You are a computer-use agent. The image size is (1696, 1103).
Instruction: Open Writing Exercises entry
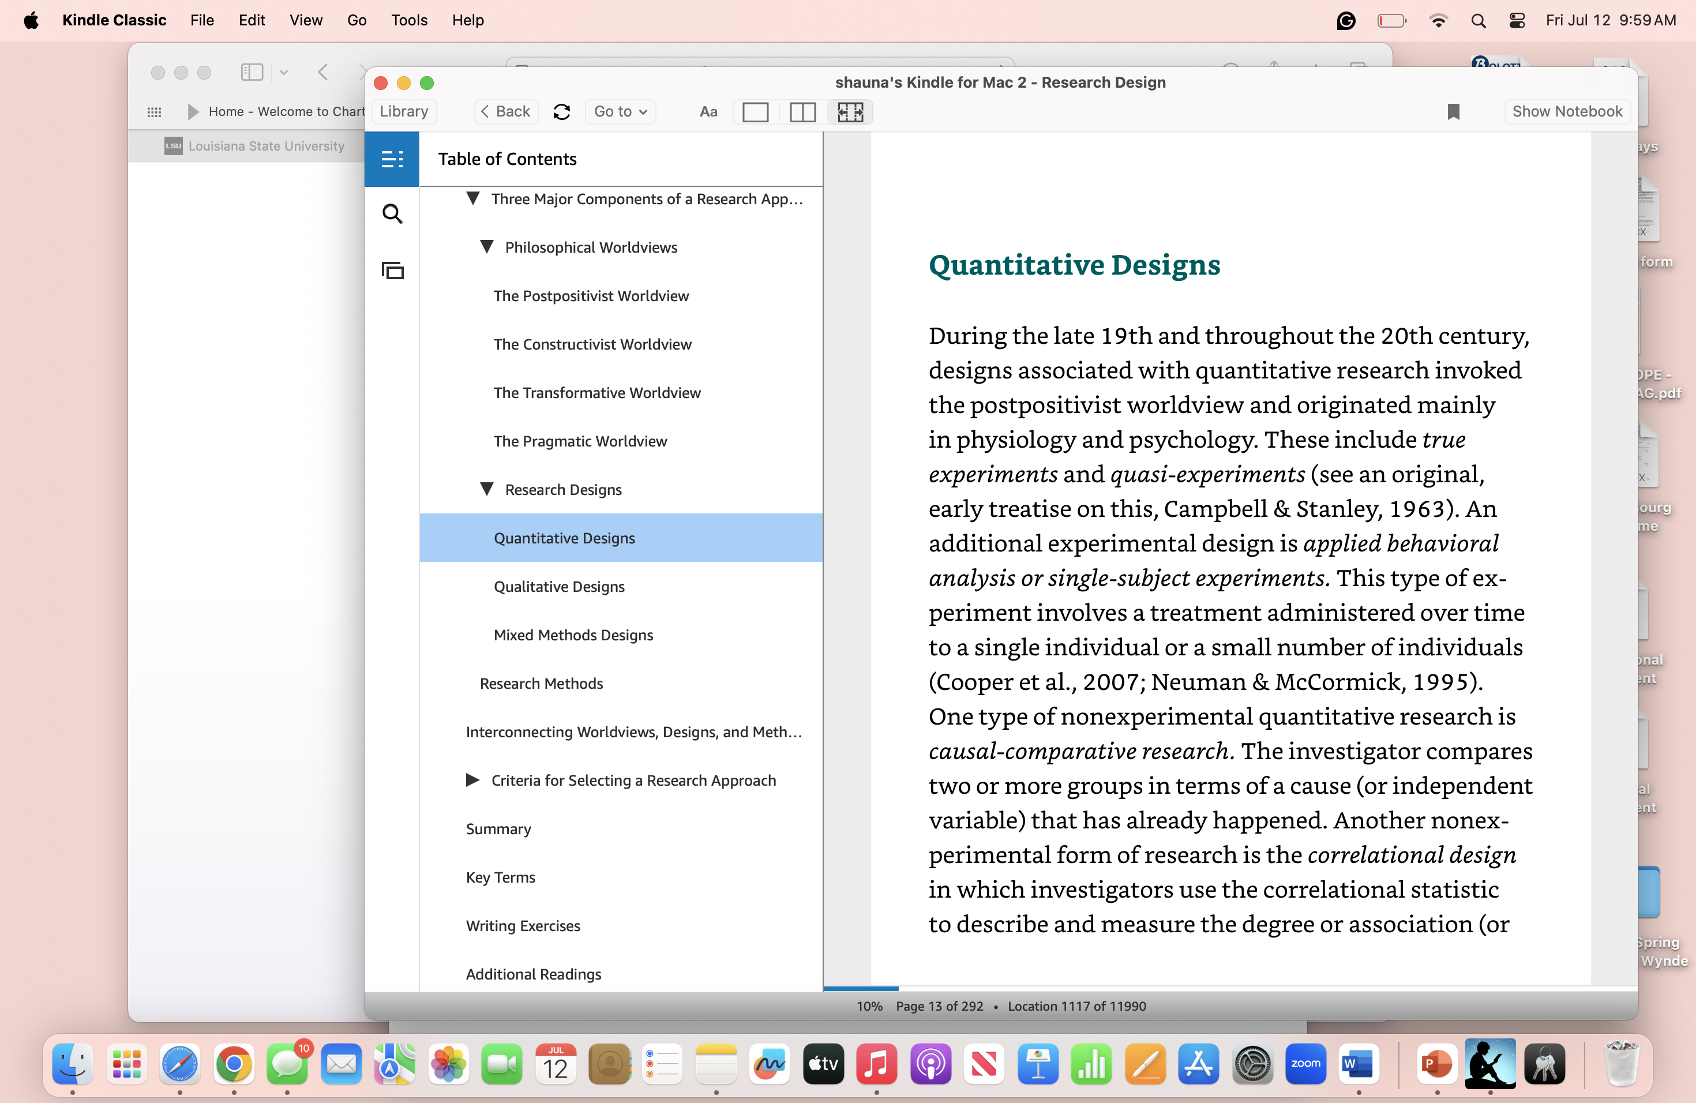pyautogui.click(x=522, y=925)
